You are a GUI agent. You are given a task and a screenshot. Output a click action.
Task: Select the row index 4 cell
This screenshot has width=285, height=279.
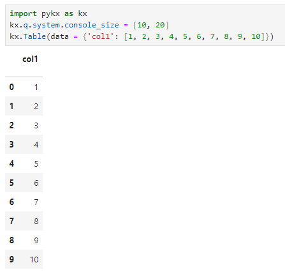11,163
